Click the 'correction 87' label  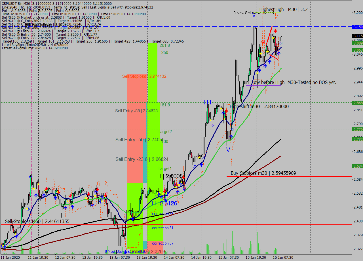[x=163, y=243]
